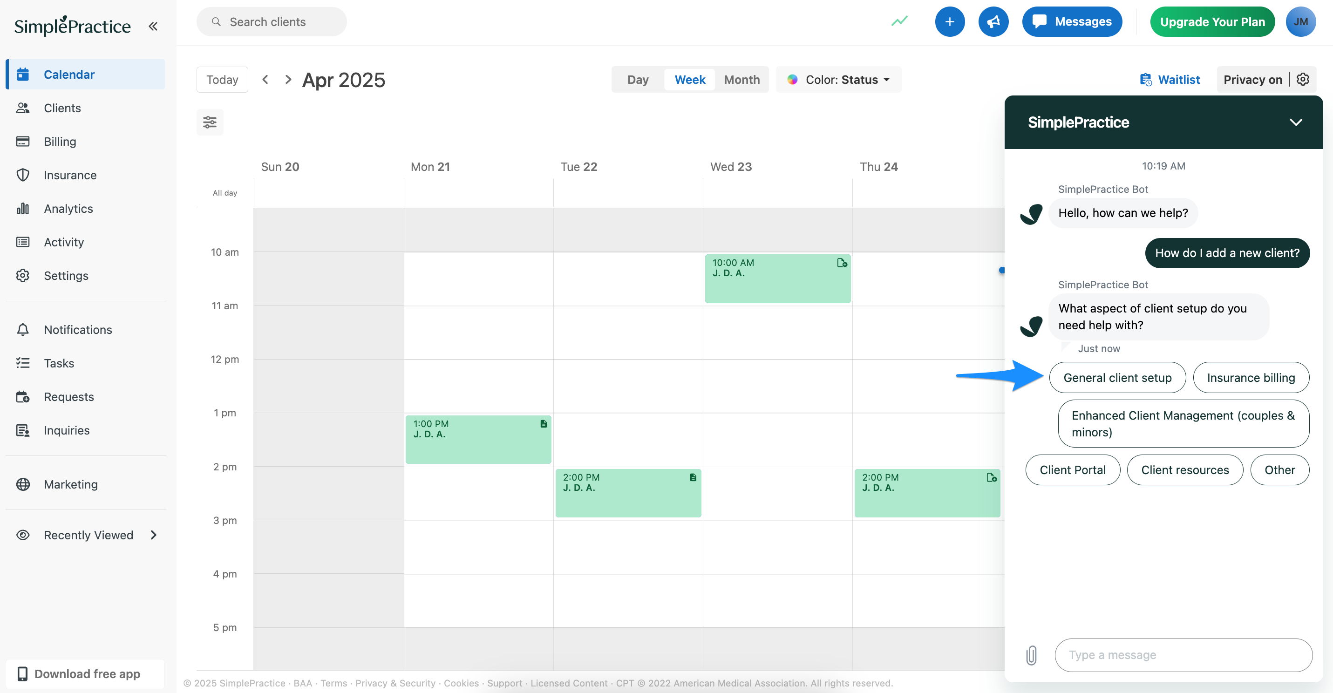The height and width of the screenshot is (693, 1333).
Task: Go to next week arrow
Action: click(x=288, y=79)
